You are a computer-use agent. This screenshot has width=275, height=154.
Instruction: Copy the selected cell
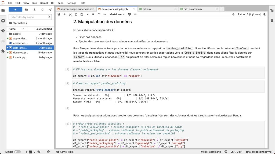coord(76,14)
